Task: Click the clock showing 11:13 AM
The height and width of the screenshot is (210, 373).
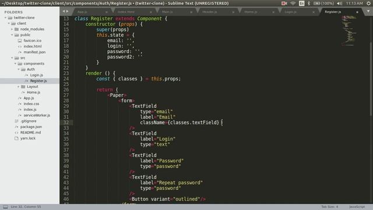Action: (354, 3)
